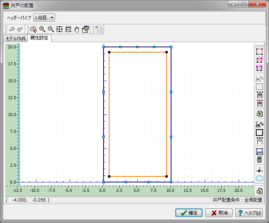
Task: Click the black excavator icon
Action: pos(259,124)
